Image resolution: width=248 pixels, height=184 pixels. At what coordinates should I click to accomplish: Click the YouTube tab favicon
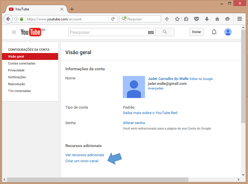[x=11, y=9]
